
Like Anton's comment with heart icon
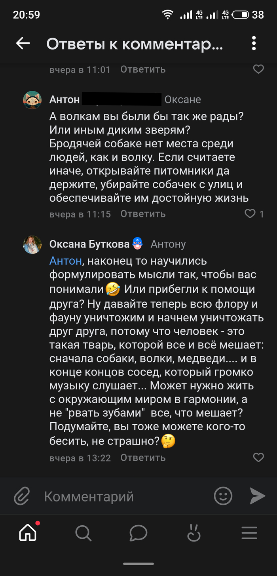tap(250, 214)
